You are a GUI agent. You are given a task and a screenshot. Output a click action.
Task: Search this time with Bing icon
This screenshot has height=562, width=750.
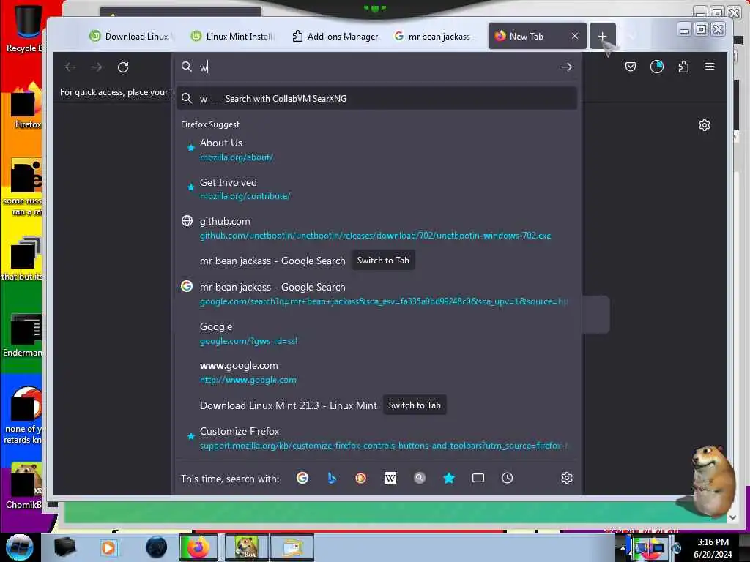point(332,478)
